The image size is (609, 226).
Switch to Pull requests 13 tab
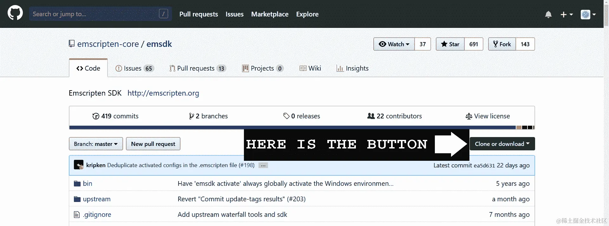click(x=198, y=68)
